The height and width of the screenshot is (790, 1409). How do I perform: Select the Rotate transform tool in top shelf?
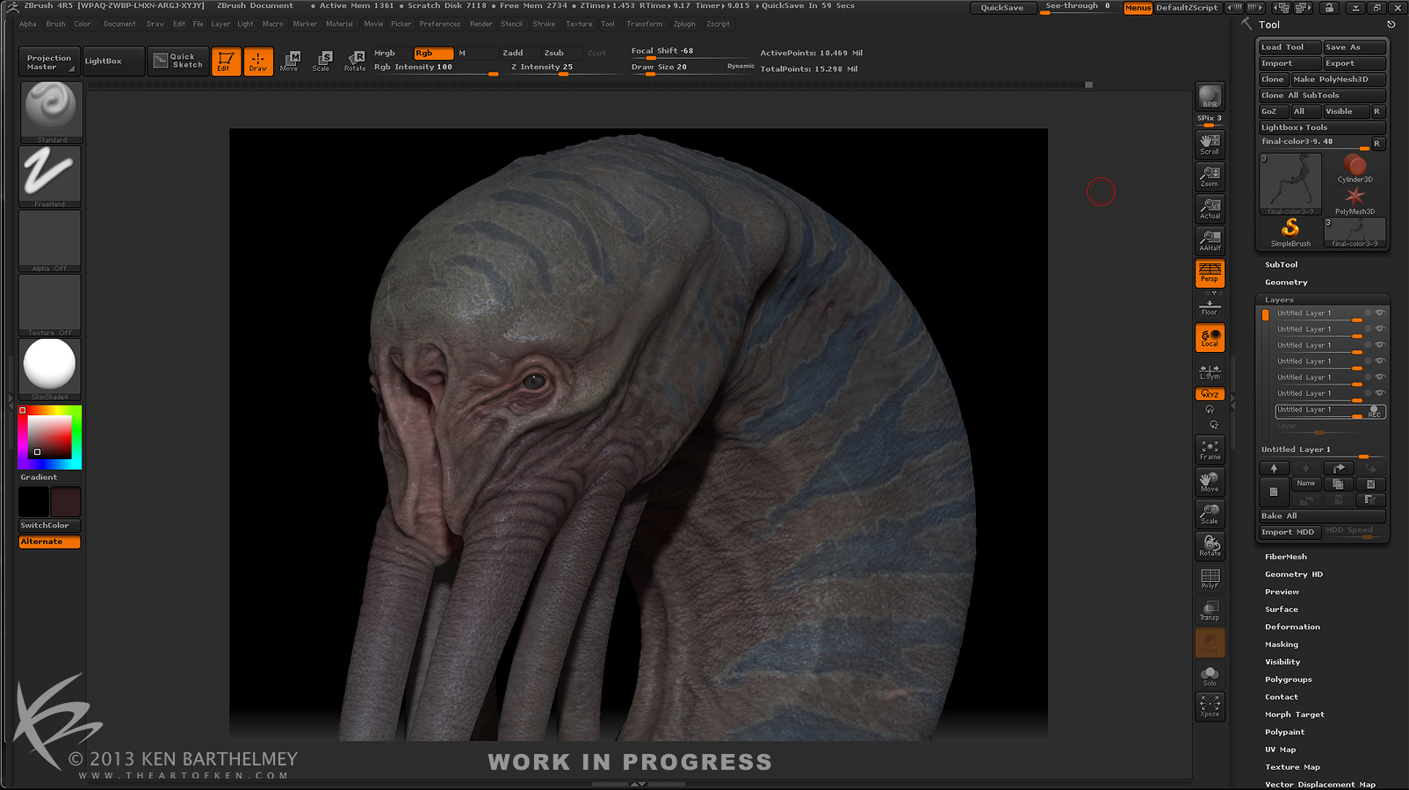click(x=355, y=61)
